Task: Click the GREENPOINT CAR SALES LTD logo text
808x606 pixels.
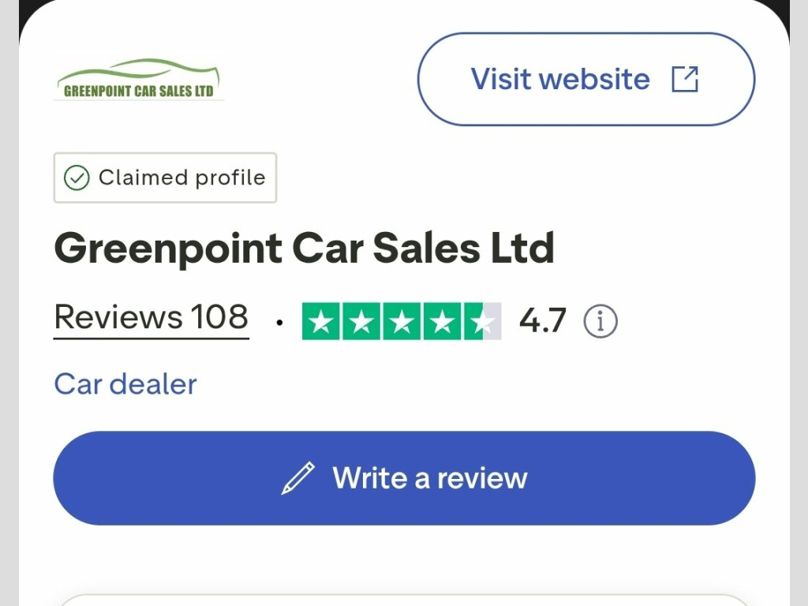Action: coord(139,92)
